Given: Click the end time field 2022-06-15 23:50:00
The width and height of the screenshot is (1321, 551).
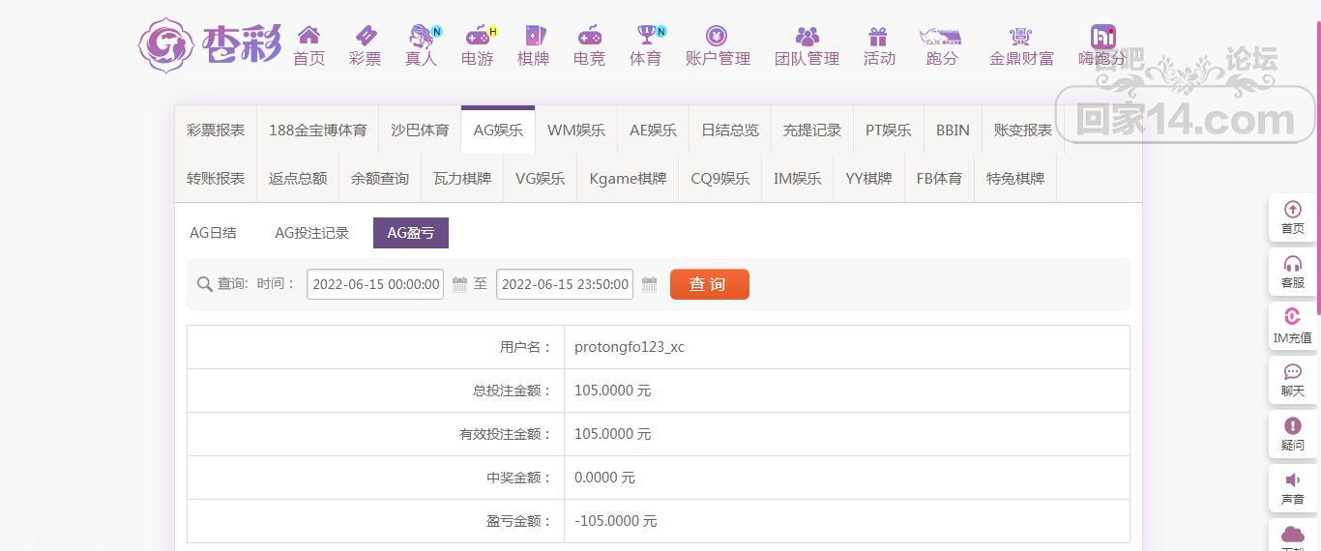Looking at the screenshot, I should click(x=565, y=284).
